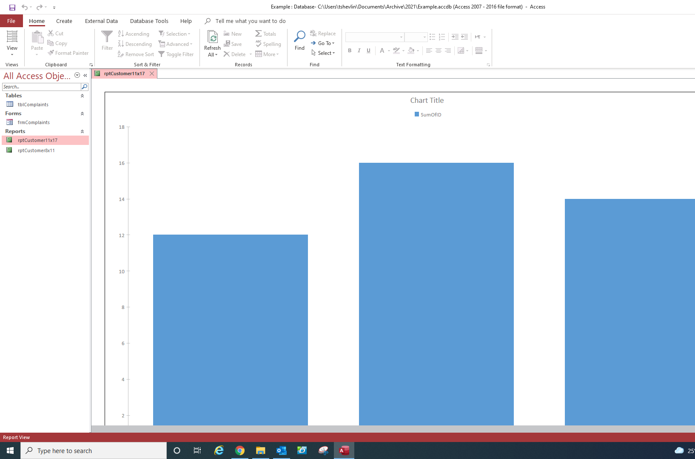This screenshot has width=695, height=459.
Task: Click the Save icon in the title bar
Action: tap(12, 7)
